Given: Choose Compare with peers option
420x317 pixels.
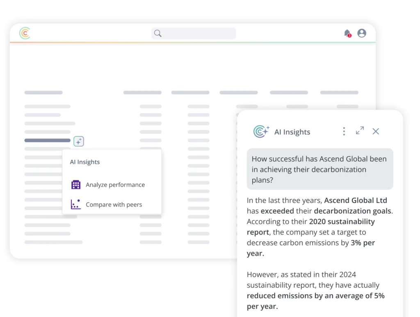Looking at the screenshot, I should coord(114,204).
